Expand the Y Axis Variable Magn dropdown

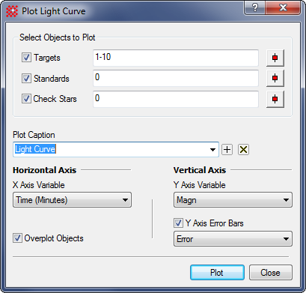233,200
